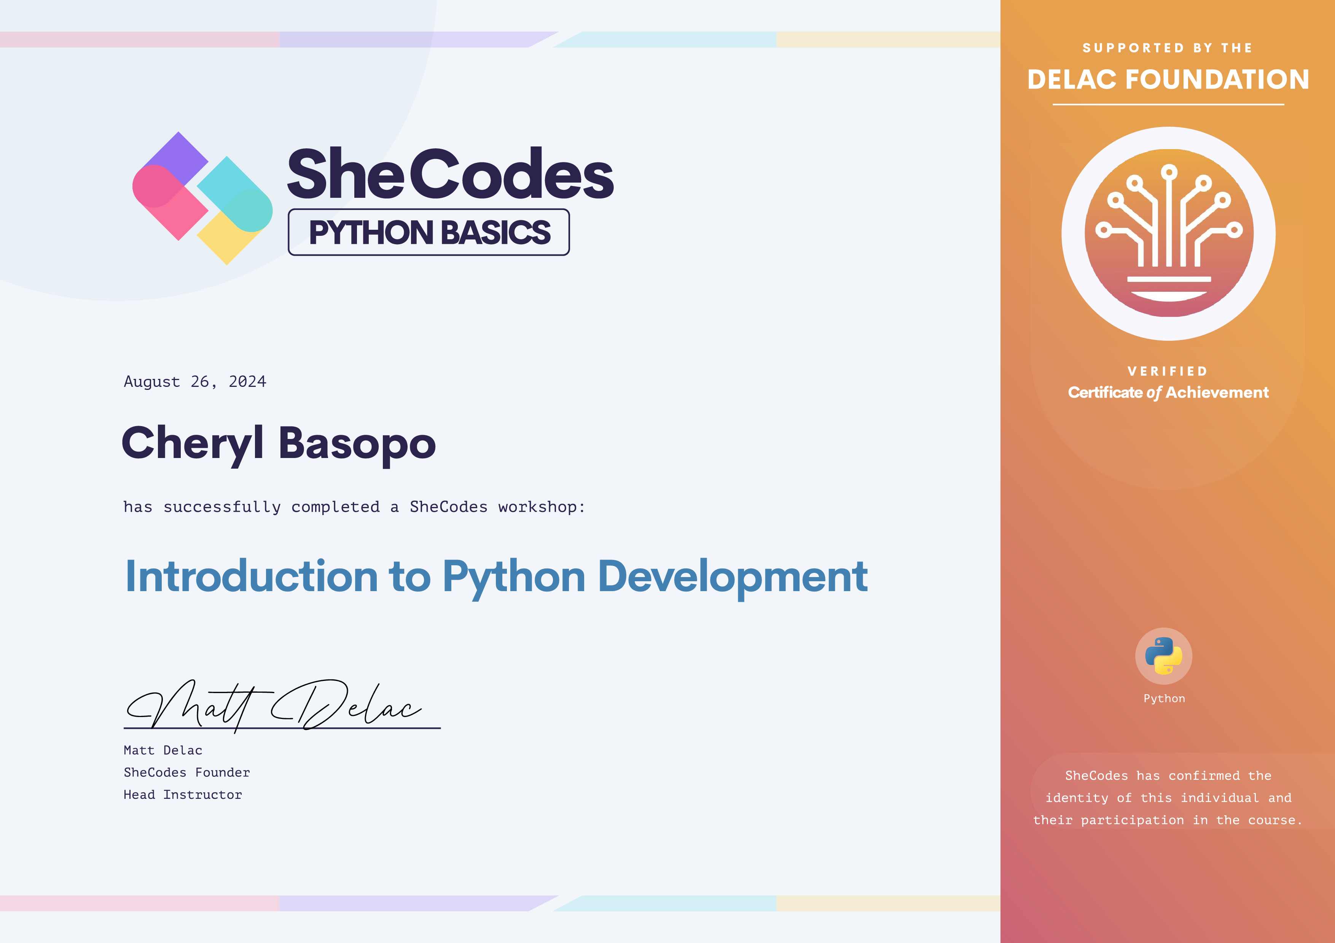
Task: Click the VERIFIED label
Action: coord(1168,371)
